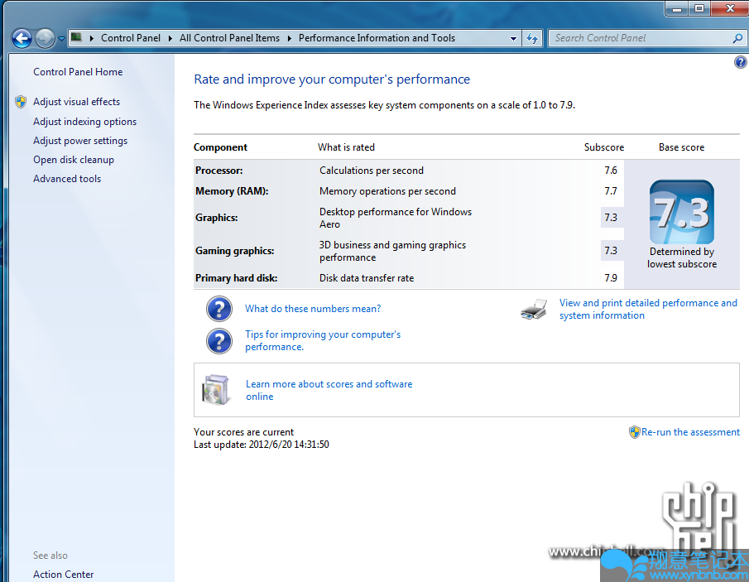Image resolution: width=749 pixels, height=582 pixels.
Task: Expand arrow after All Control Panel Items
Action: tap(289, 38)
